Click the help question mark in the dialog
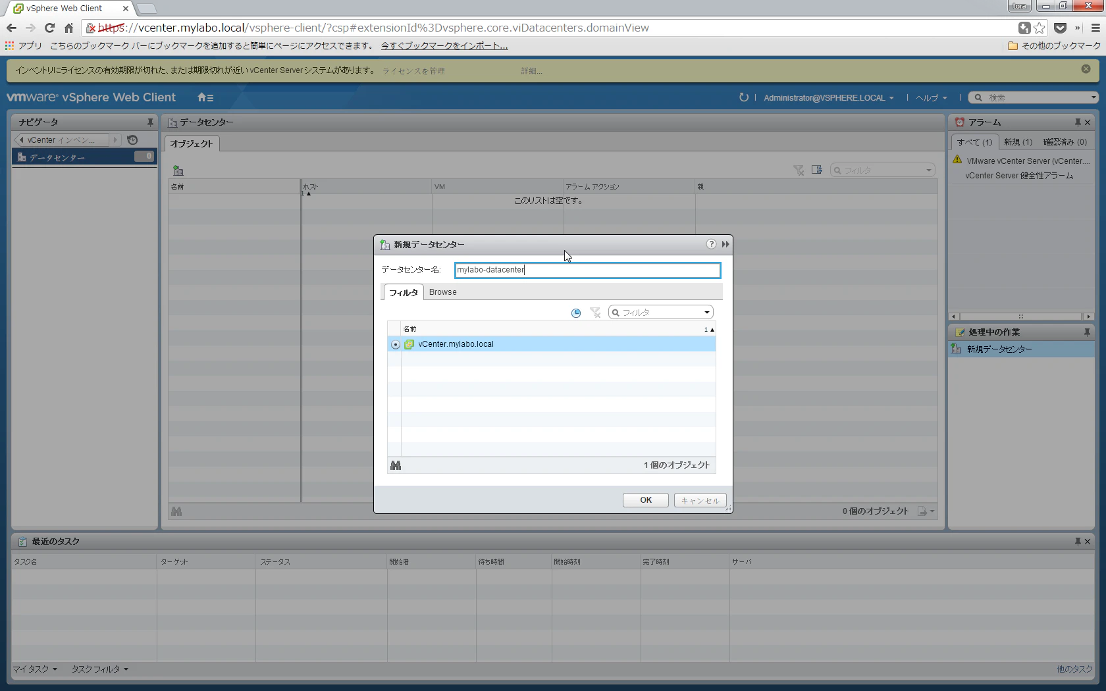The width and height of the screenshot is (1106, 691). click(711, 244)
